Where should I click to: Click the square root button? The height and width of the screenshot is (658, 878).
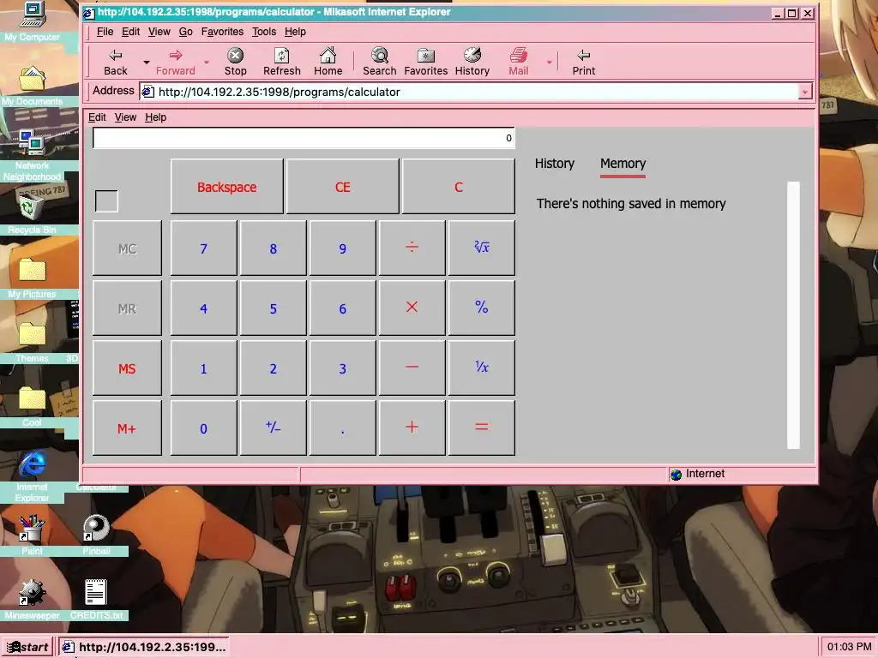tap(482, 248)
